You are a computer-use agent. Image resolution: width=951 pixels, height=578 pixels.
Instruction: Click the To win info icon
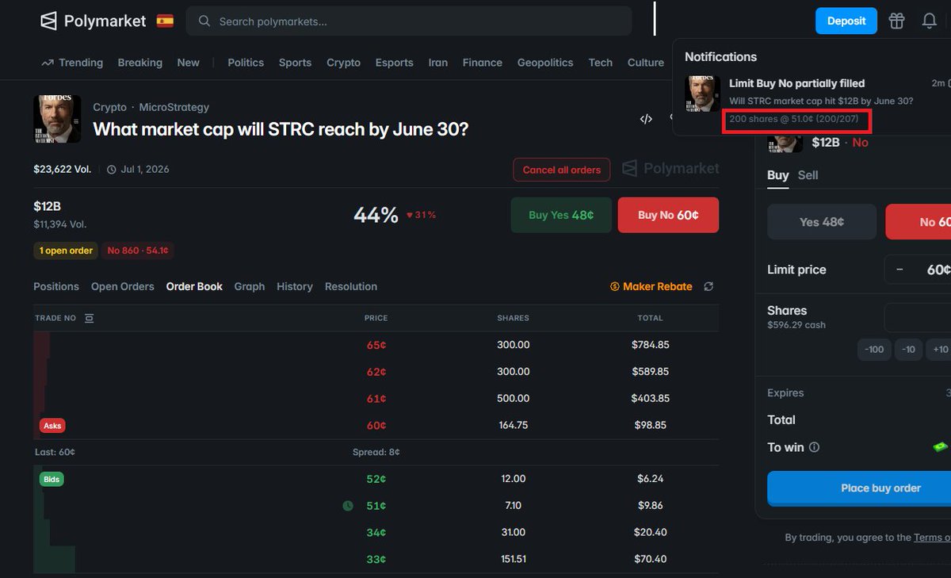click(x=814, y=447)
